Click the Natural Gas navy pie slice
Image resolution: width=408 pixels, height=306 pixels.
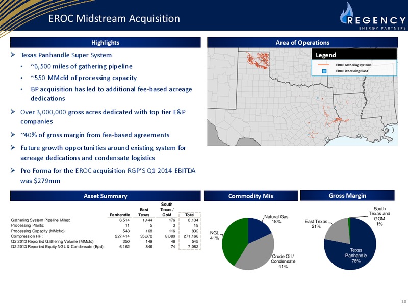pyautogui.click(x=258, y=229)
